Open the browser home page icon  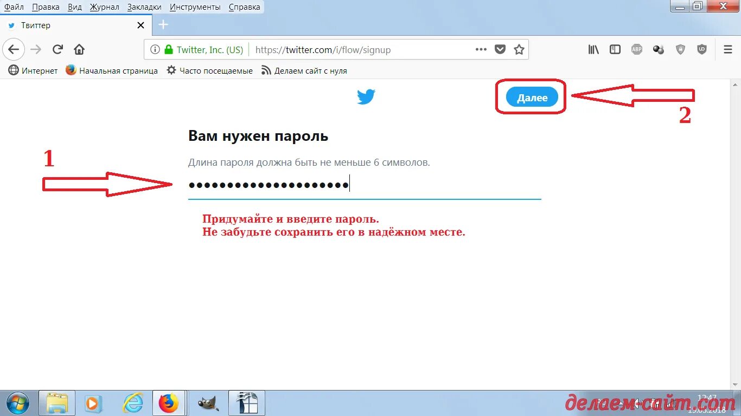click(x=79, y=50)
